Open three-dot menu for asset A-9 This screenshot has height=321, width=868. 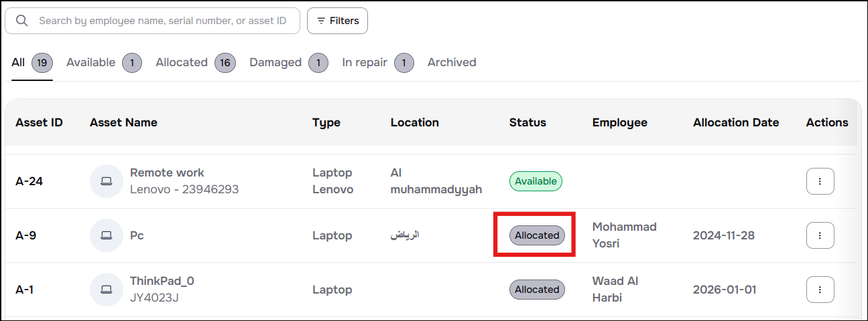click(x=820, y=235)
